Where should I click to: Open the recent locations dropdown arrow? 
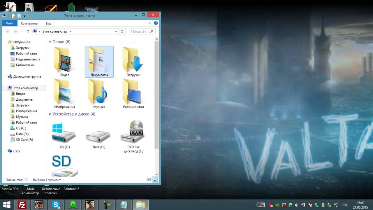coord(22,32)
